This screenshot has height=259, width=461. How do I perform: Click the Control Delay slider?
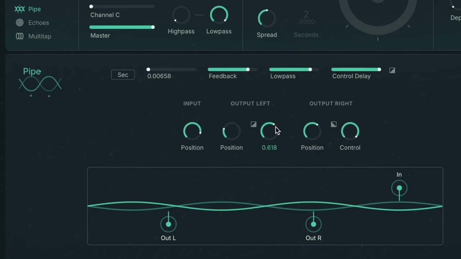tap(356, 69)
